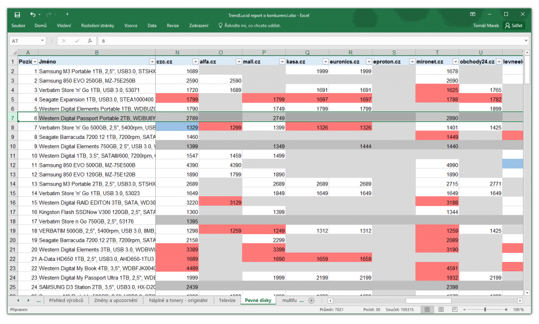Switch to Normal view icon
This screenshot has width=539, height=324.
pyautogui.click(x=427, y=310)
